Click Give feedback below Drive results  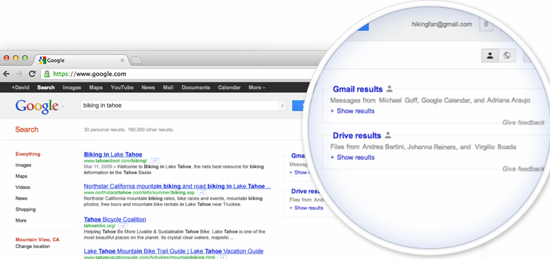(523, 169)
